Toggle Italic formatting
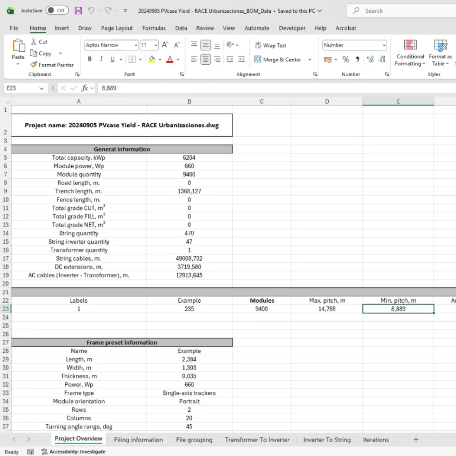Image resolution: width=456 pixels, height=456 pixels. click(101, 59)
